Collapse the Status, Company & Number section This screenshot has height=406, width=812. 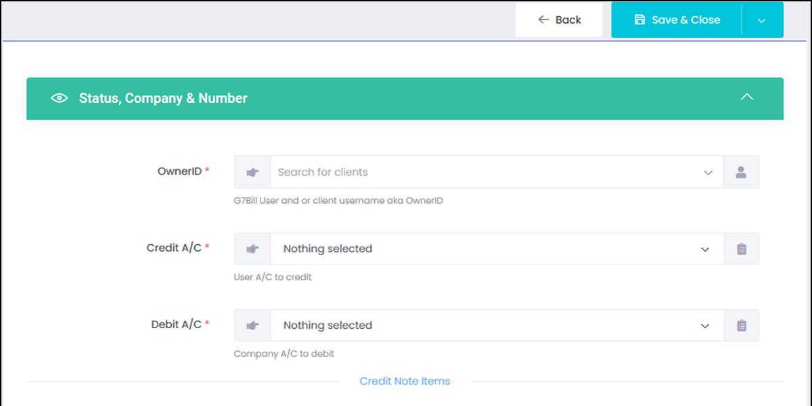point(746,97)
